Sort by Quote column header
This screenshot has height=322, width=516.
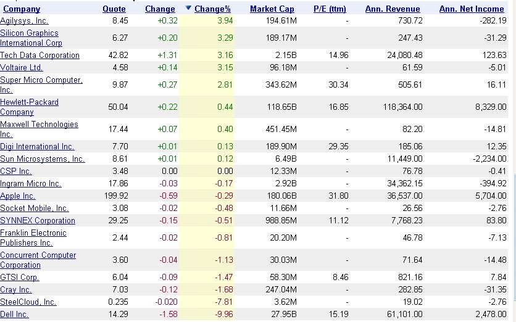114,9
